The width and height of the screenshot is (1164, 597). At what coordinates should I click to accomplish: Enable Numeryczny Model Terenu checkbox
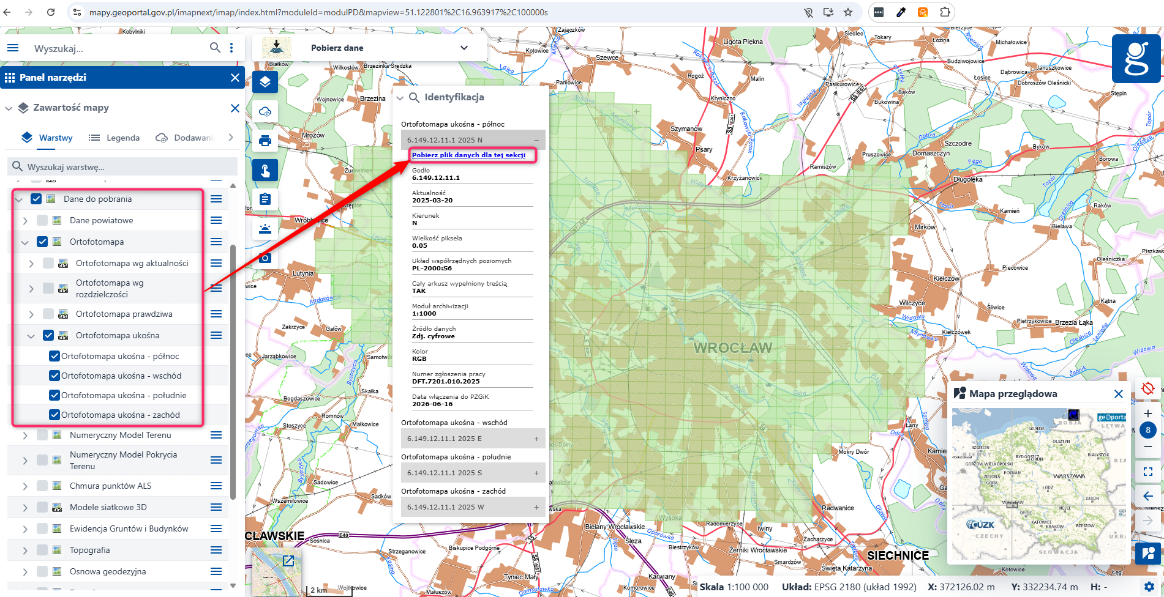click(x=42, y=435)
